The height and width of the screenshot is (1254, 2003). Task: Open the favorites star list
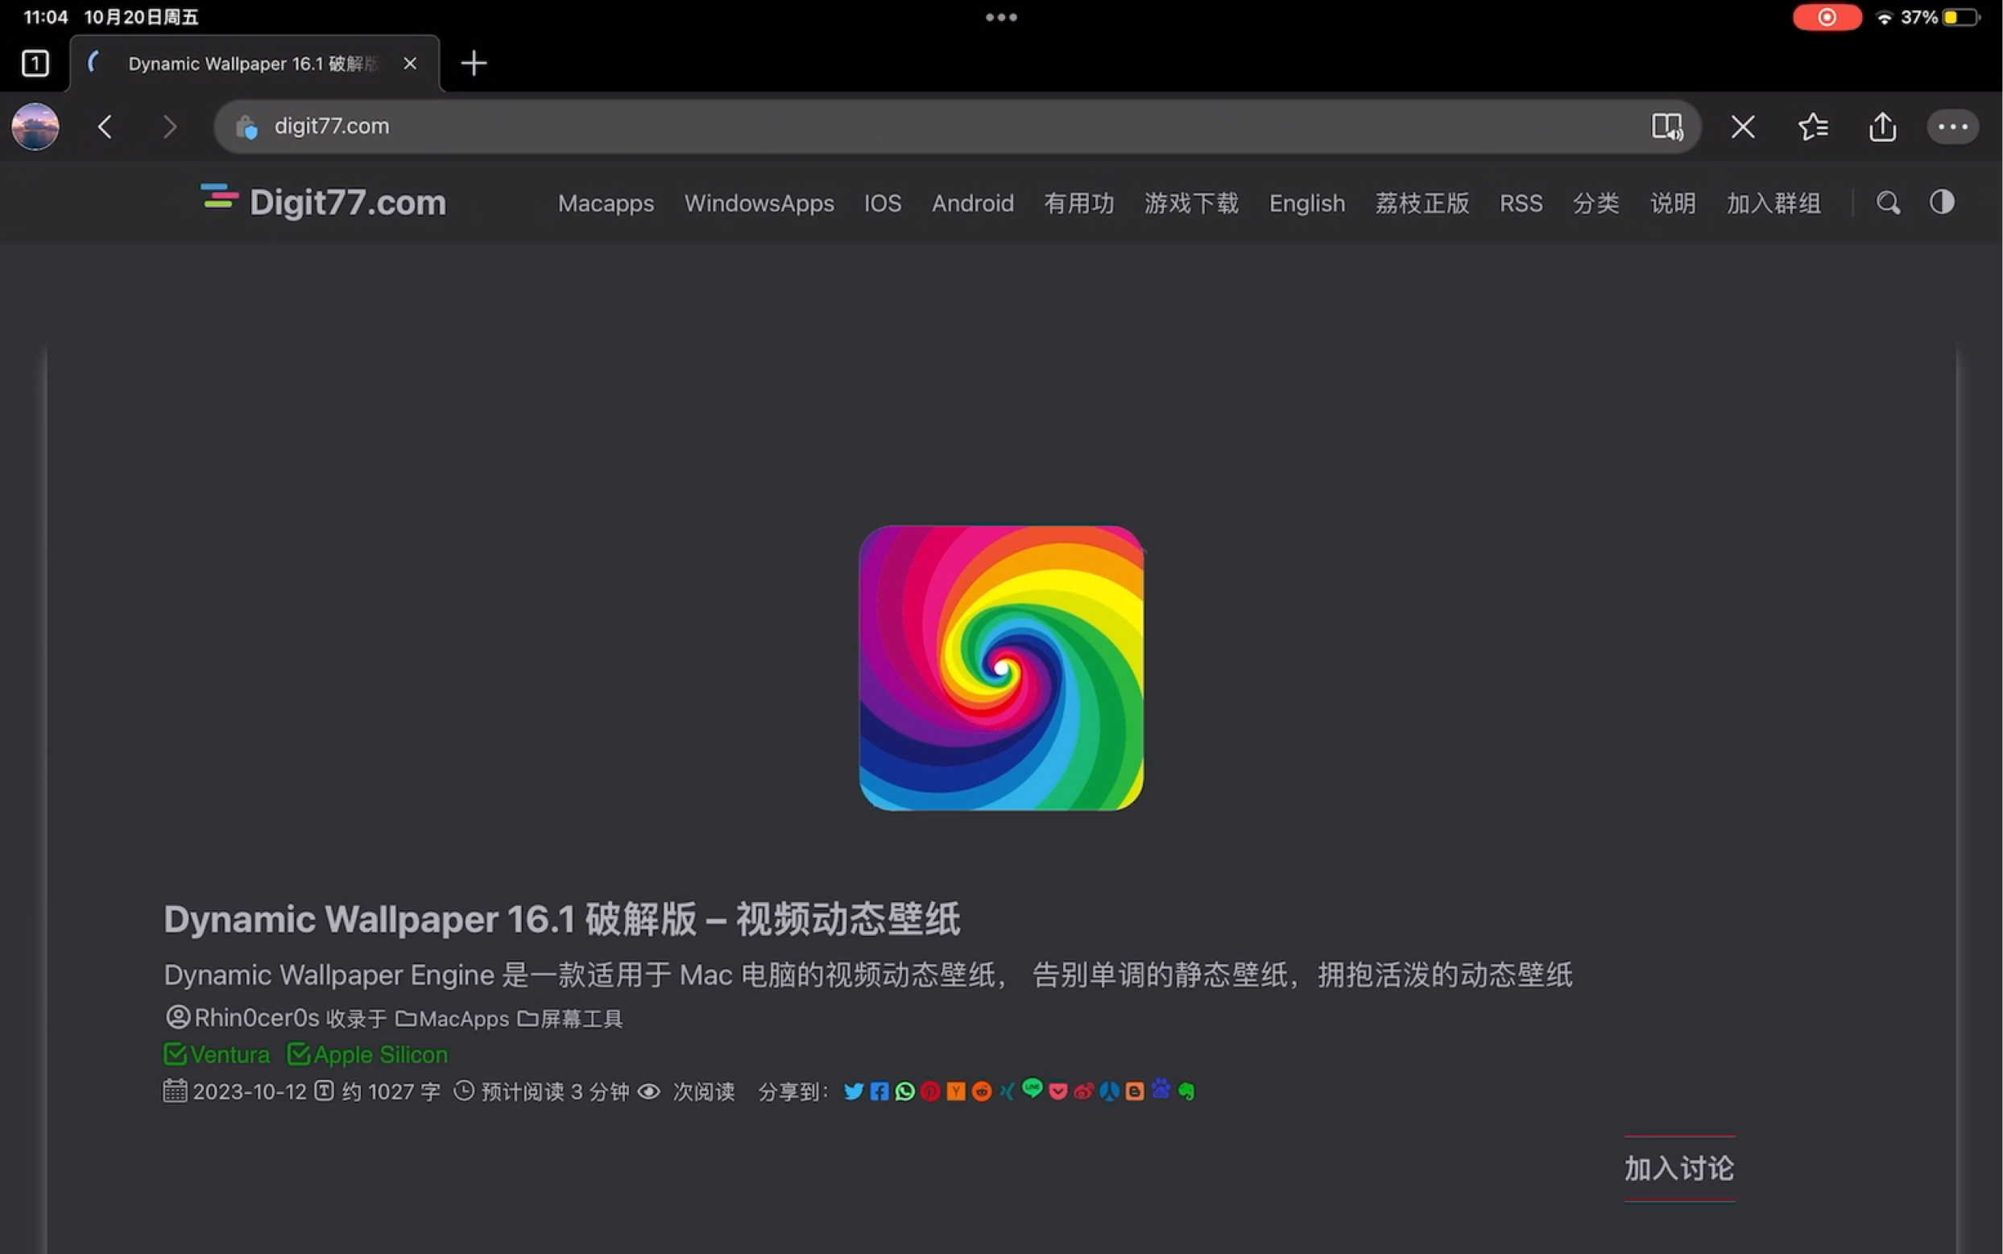click(x=1813, y=127)
